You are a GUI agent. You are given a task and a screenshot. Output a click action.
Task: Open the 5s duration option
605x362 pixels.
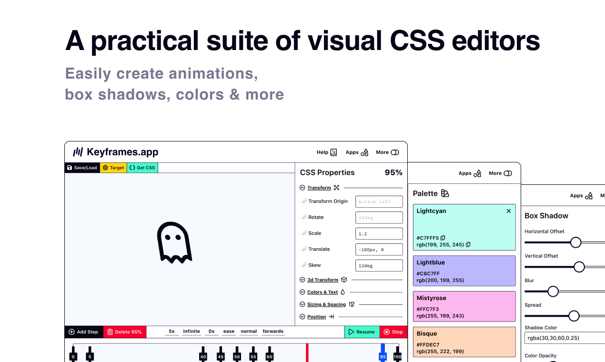(172, 332)
